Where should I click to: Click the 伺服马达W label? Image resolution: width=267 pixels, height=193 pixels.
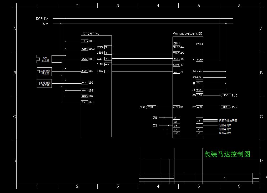click(225, 133)
